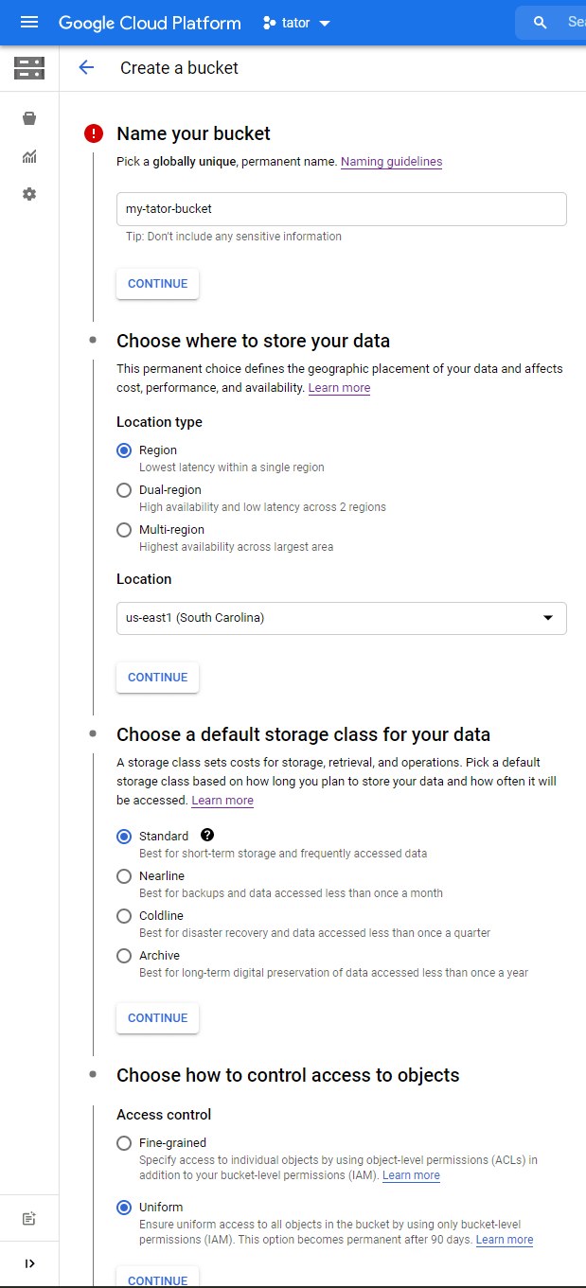Open the Storage browser bucket icon

(29, 119)
